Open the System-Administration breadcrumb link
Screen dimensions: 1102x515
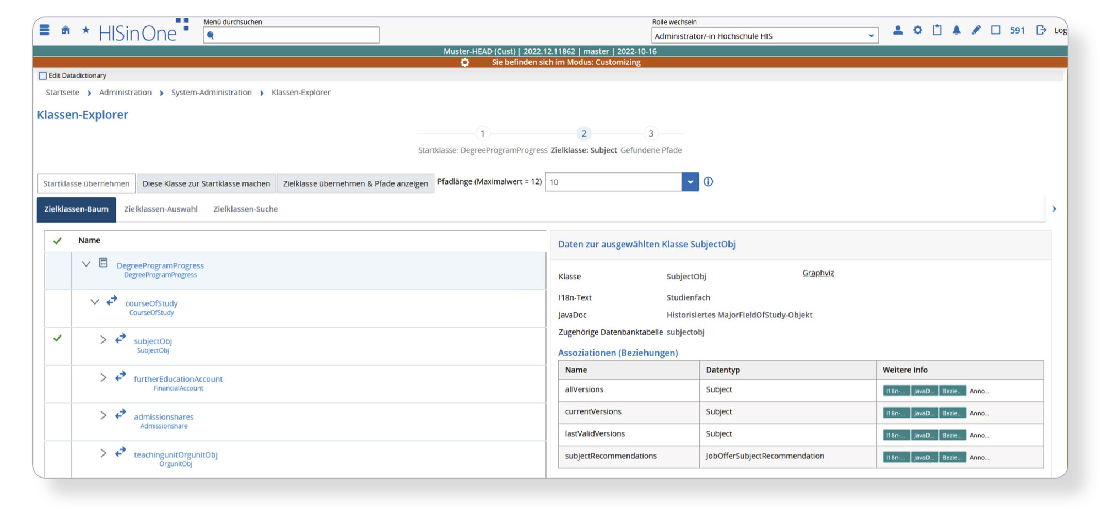coord(211,93)
